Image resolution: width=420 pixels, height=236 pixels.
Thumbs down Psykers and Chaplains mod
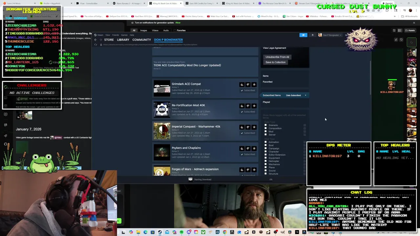[x=248, y=148]
